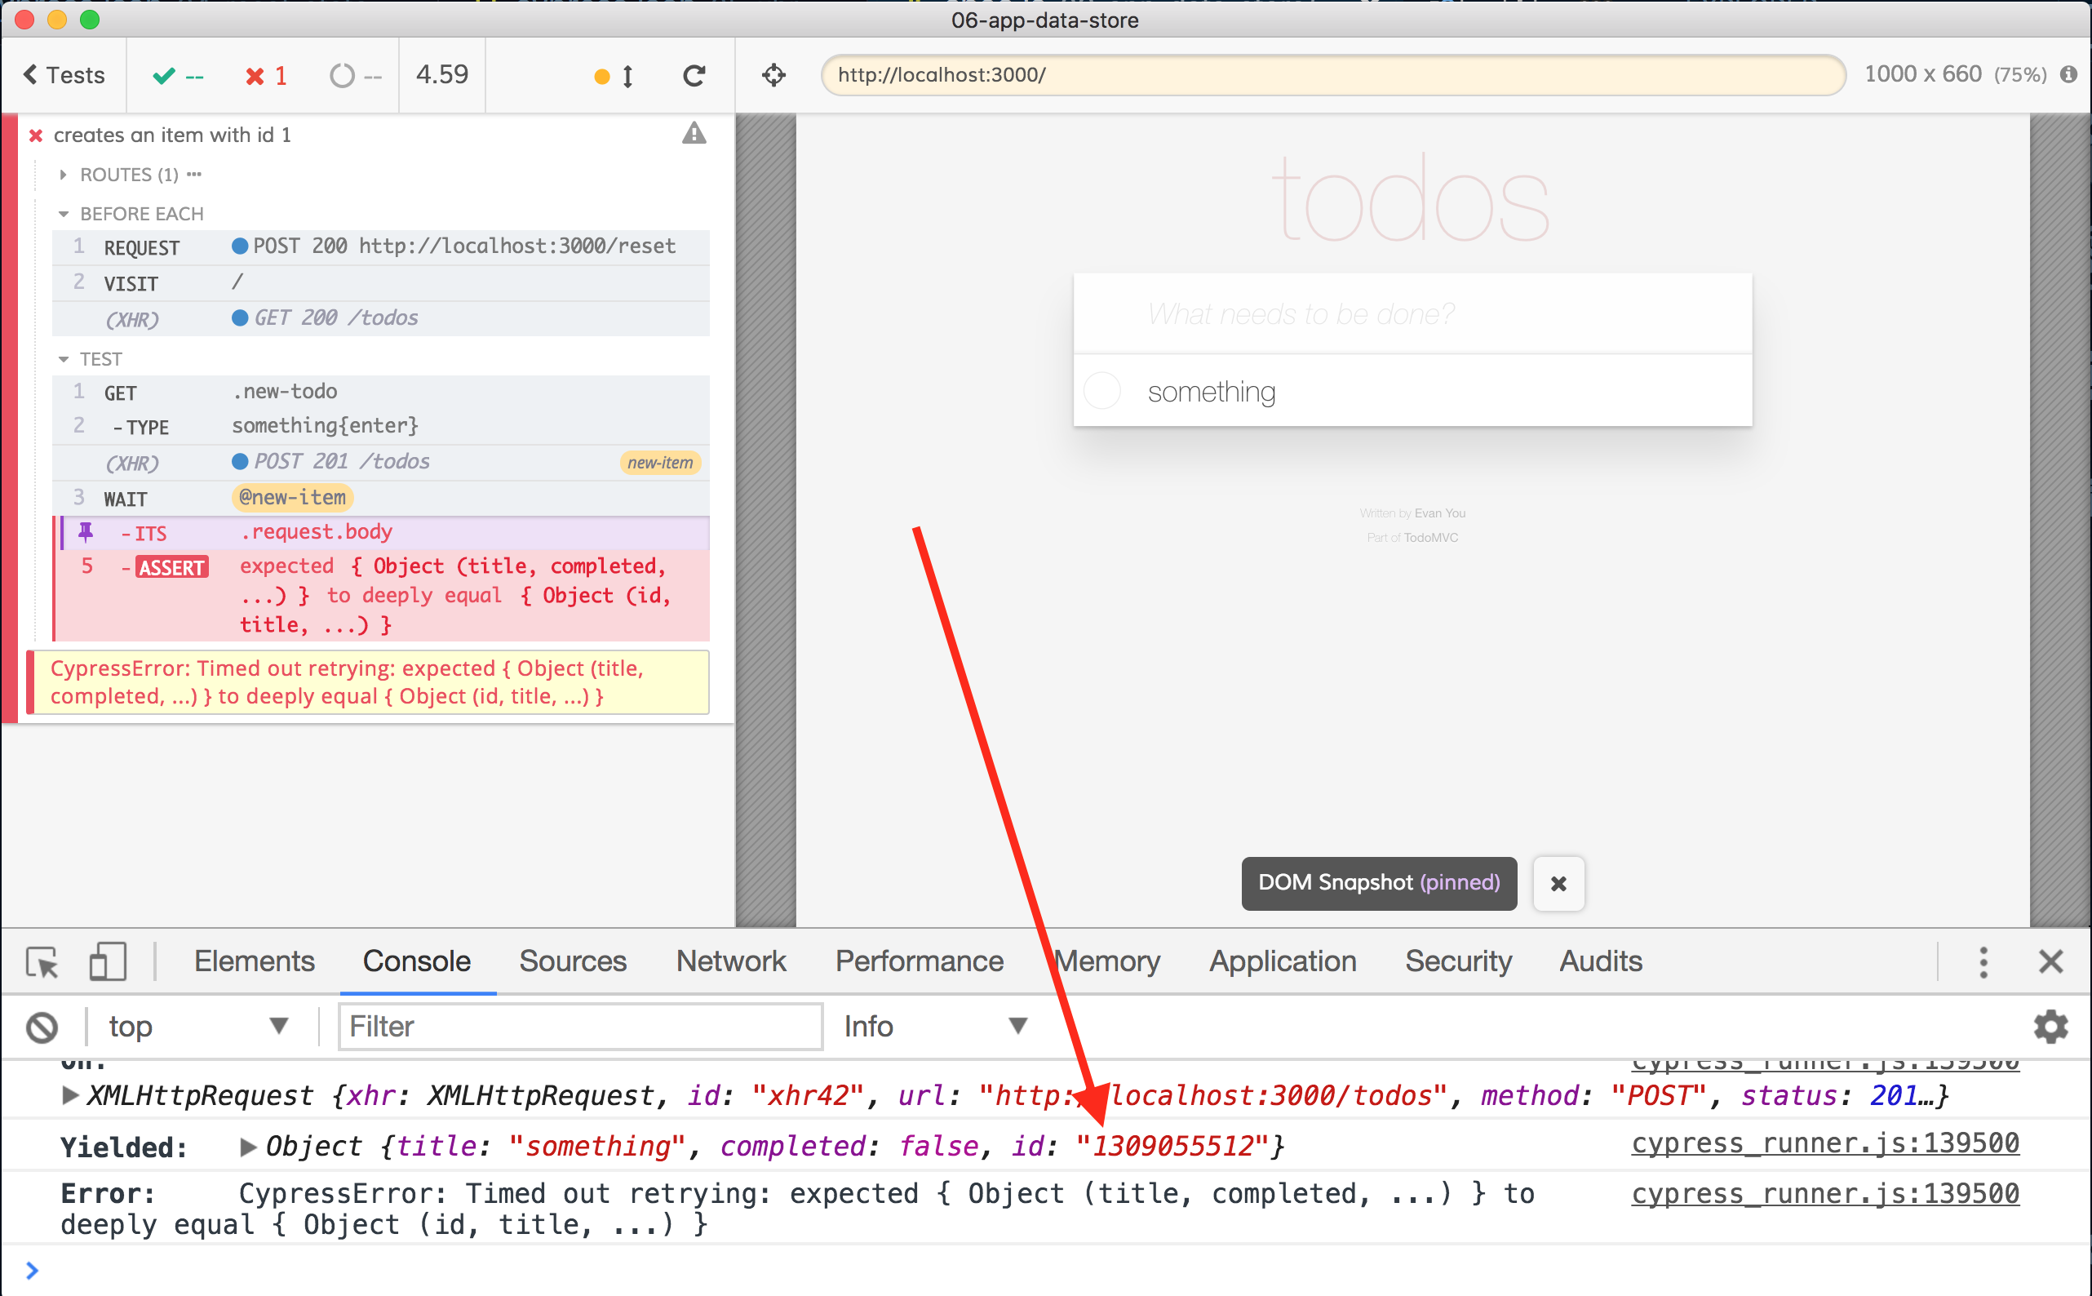The image size is (2092, 1296).
Task: Click the 'What needs to be done?' input
Action: click(x=1412, y=313)
